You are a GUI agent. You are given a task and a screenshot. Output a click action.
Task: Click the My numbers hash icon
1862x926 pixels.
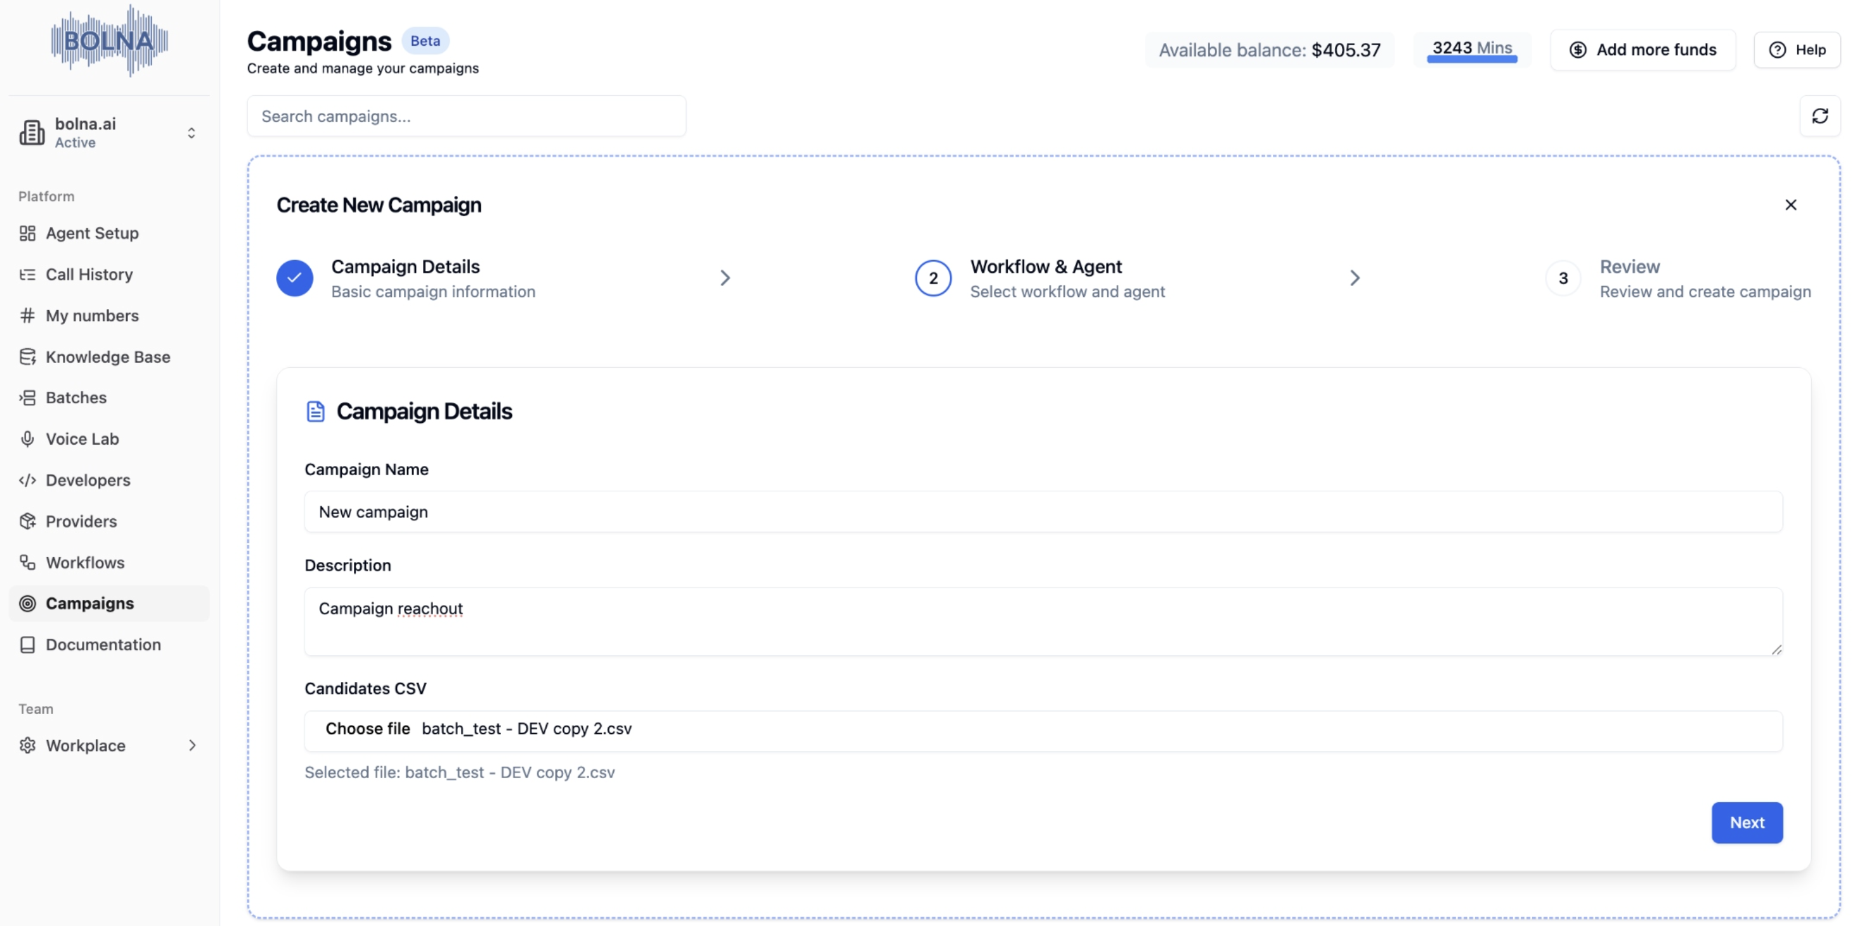click(27, 316)
